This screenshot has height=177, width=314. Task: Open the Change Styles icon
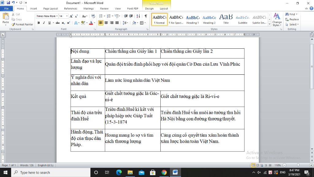(x=277, y=20)
